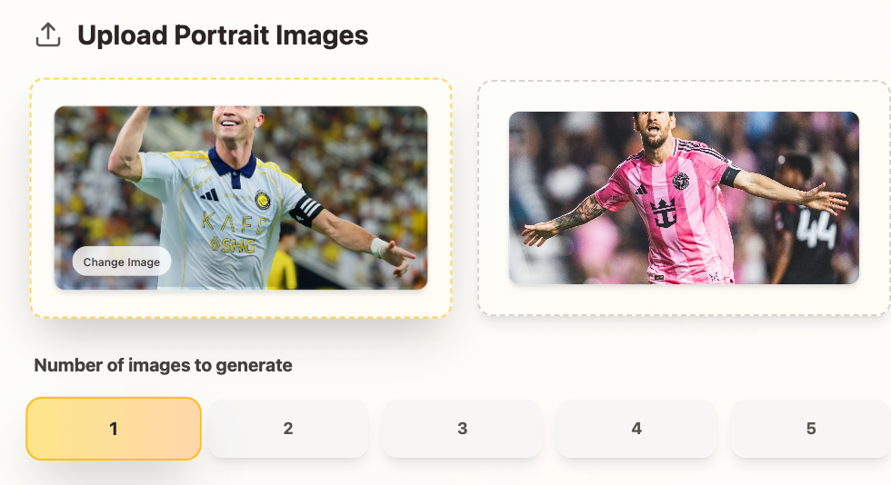Select the 5 images option

[811, 428]
